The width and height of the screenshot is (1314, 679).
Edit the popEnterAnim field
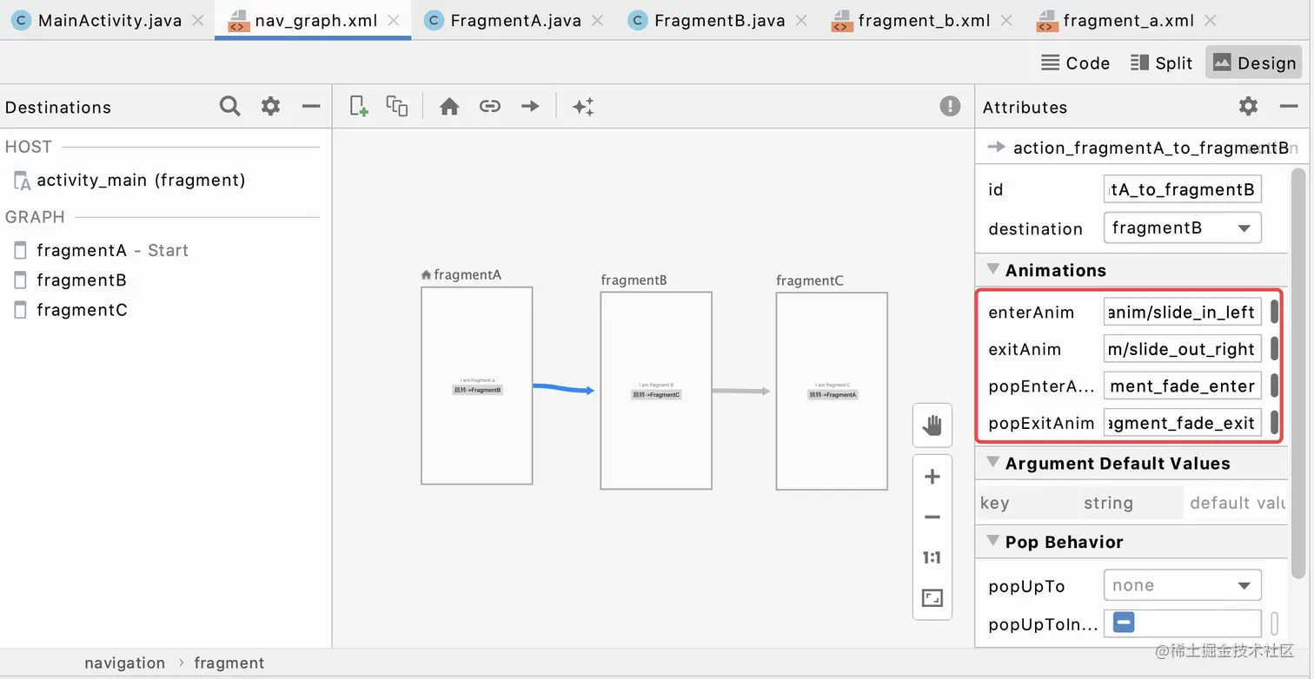[x=1182, y=386]
